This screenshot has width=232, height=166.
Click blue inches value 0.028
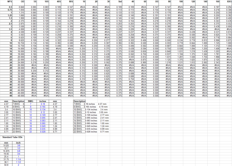coord(43,132)
